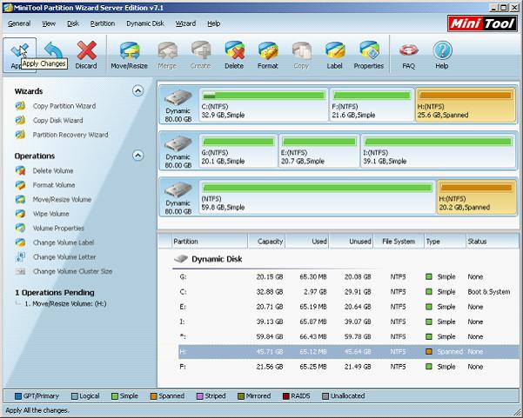The width and height of the screenshot is (523, 418).
Task: Click the Label toolbar icon
Action: point(334,50)
